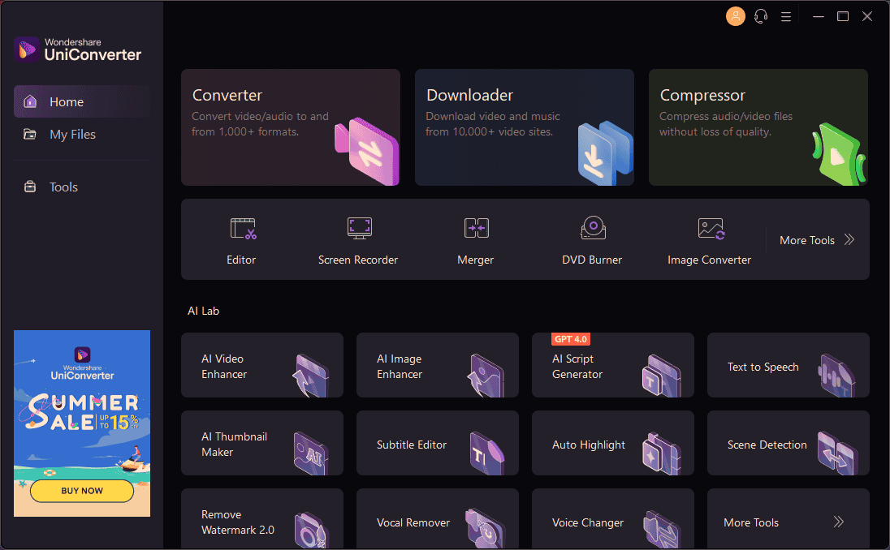The image size is (890, 550).
Task: Click 'Convert video/audio to and from 1,000+ formats' text
Action: pyautogui.click(x=260, y=123)
